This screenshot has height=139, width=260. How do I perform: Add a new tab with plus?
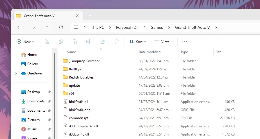point(90,16)
